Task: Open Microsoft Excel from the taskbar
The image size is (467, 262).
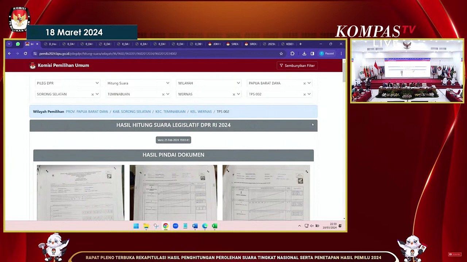Action: (215, 226)
